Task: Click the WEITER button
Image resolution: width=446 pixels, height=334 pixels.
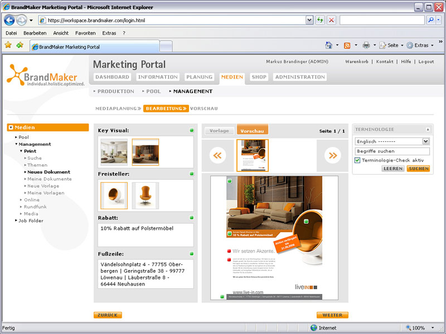Action: [x=332, y=315]
